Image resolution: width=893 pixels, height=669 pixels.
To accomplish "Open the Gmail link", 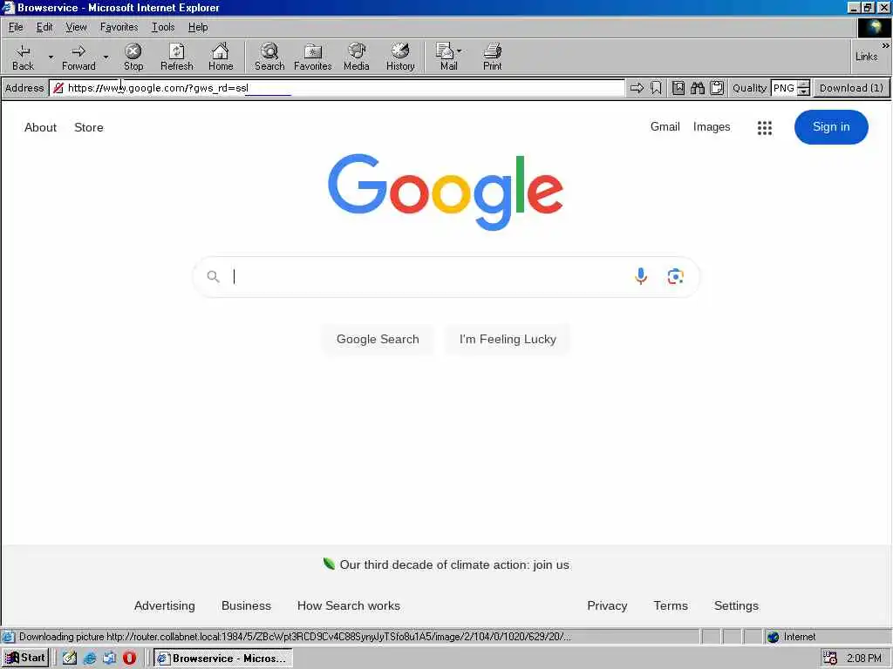I will click(665, 127).
